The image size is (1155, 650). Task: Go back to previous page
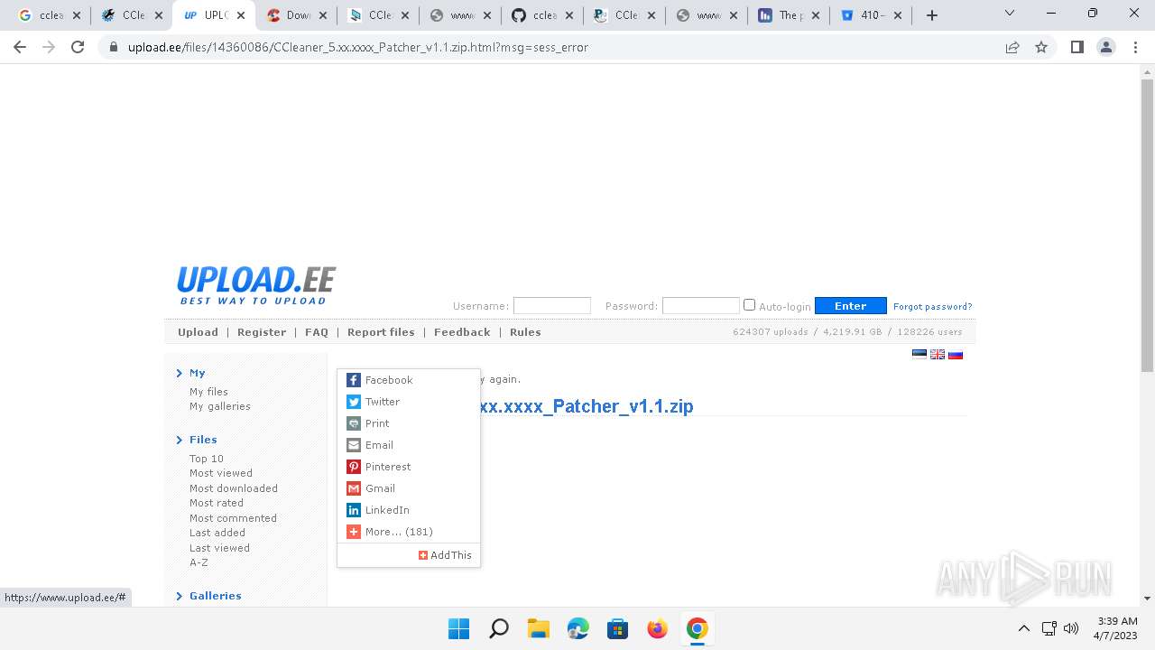20,47
